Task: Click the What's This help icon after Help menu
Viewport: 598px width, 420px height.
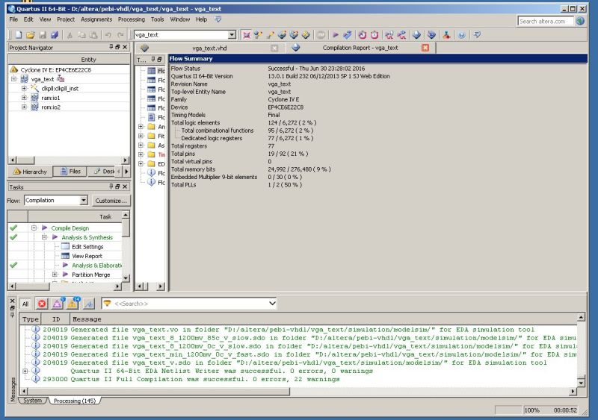Action: [x=218, y=19]
